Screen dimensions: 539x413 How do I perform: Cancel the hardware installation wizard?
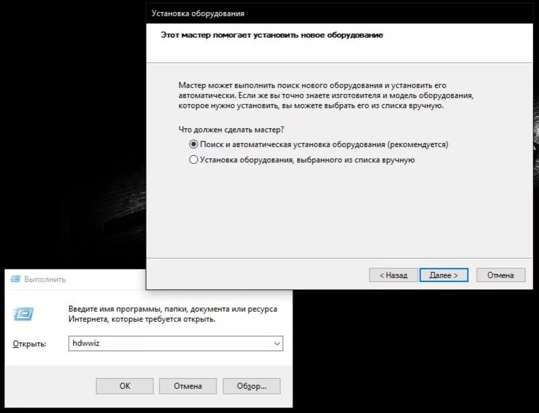coord(501,275)
